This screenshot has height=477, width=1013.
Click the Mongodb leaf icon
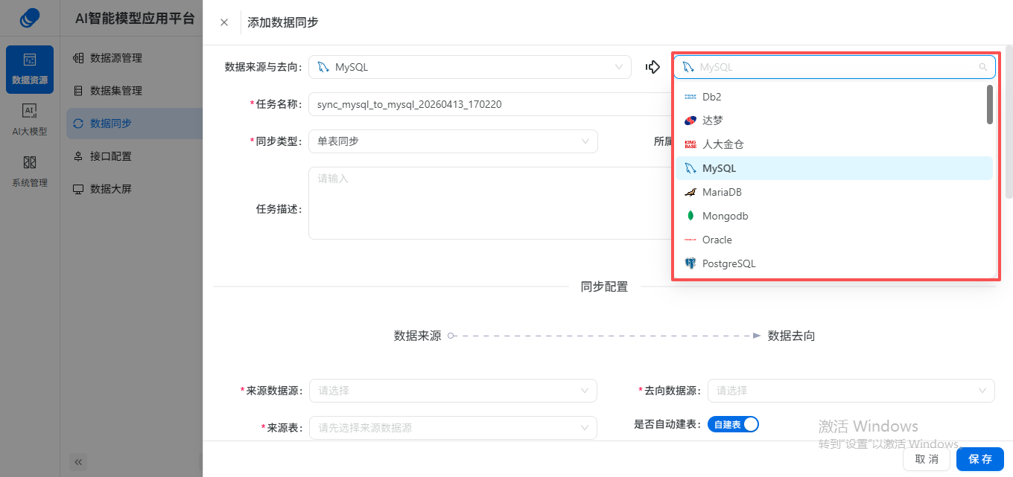click(690, 216)
